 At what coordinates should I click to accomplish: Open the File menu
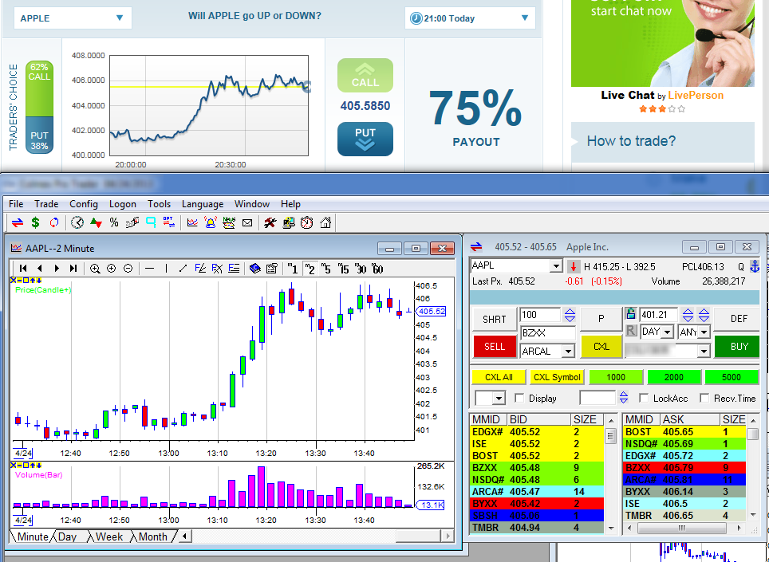click(x=16, y=204)
